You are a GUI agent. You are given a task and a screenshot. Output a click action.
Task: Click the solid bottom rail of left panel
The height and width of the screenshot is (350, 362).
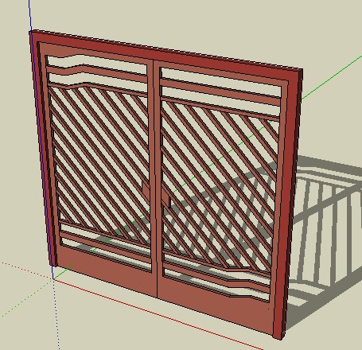(106, 268)
